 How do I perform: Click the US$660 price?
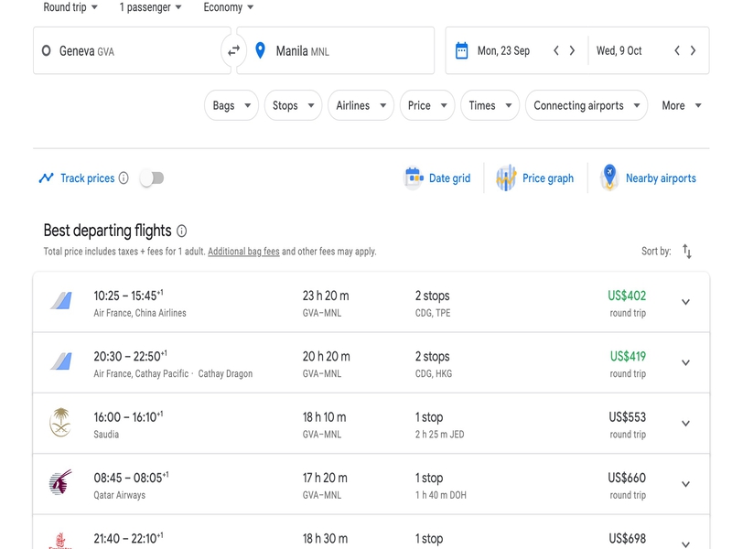pos(627,478)
